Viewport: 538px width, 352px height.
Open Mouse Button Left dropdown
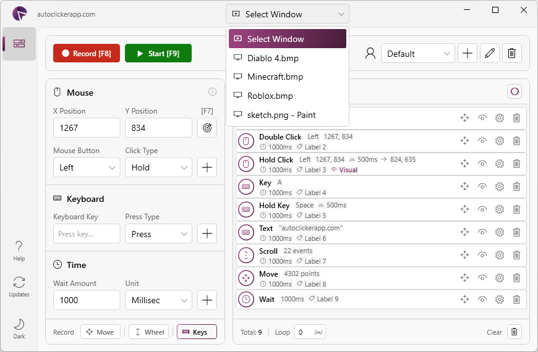[x=87, y=167]
